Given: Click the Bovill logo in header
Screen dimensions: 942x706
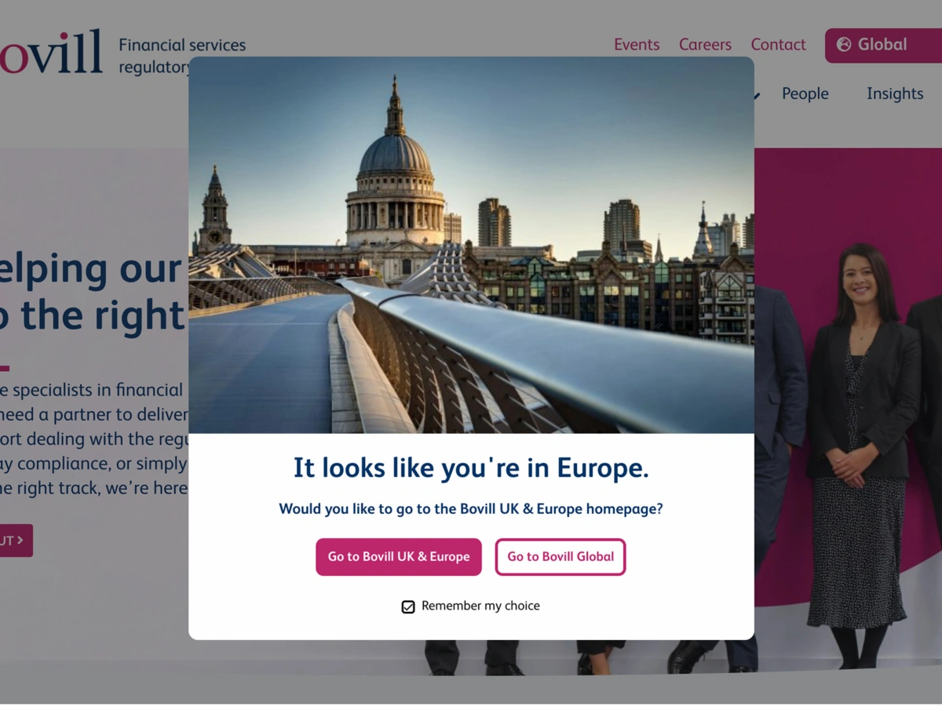Looking at the screenshot, I should point(51,52).
